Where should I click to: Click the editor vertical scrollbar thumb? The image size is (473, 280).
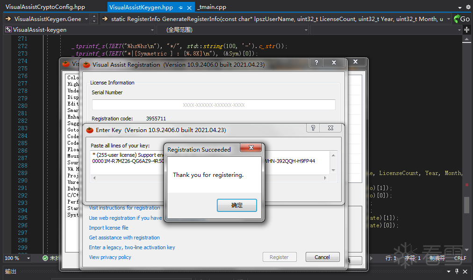pos(466,205)
